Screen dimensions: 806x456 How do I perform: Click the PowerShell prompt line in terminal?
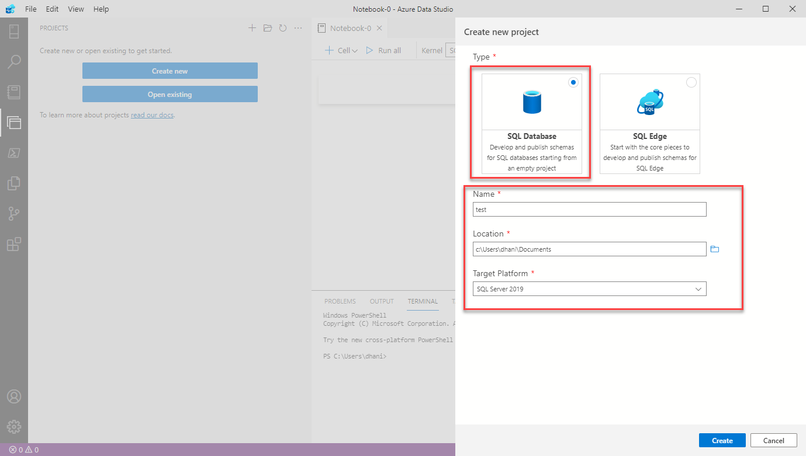[355, 356]
